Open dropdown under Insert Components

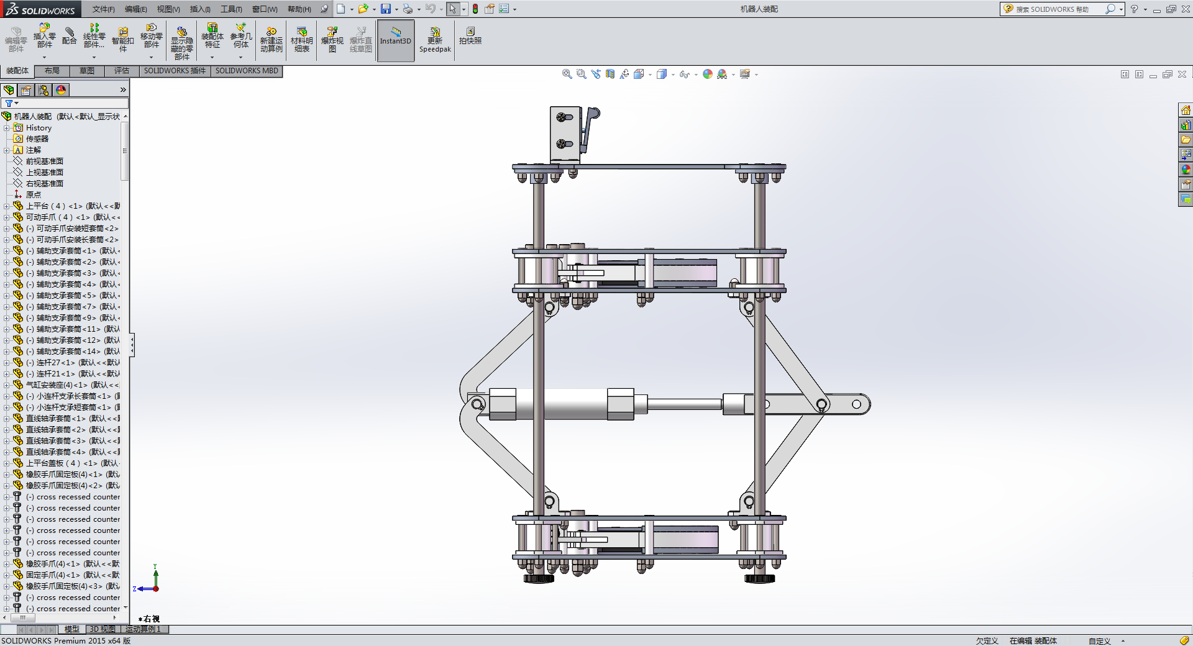coord(44,57)
